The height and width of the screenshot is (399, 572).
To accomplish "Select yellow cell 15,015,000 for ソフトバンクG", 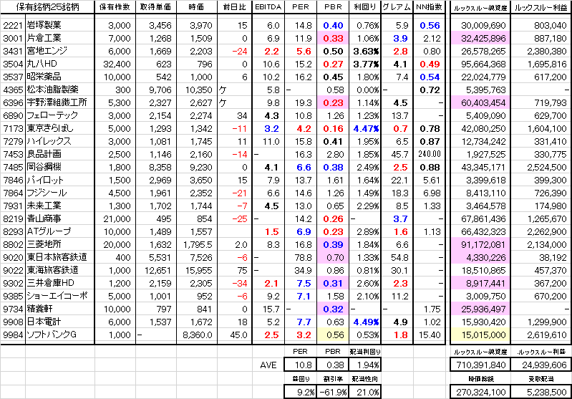I will (480, 335).
